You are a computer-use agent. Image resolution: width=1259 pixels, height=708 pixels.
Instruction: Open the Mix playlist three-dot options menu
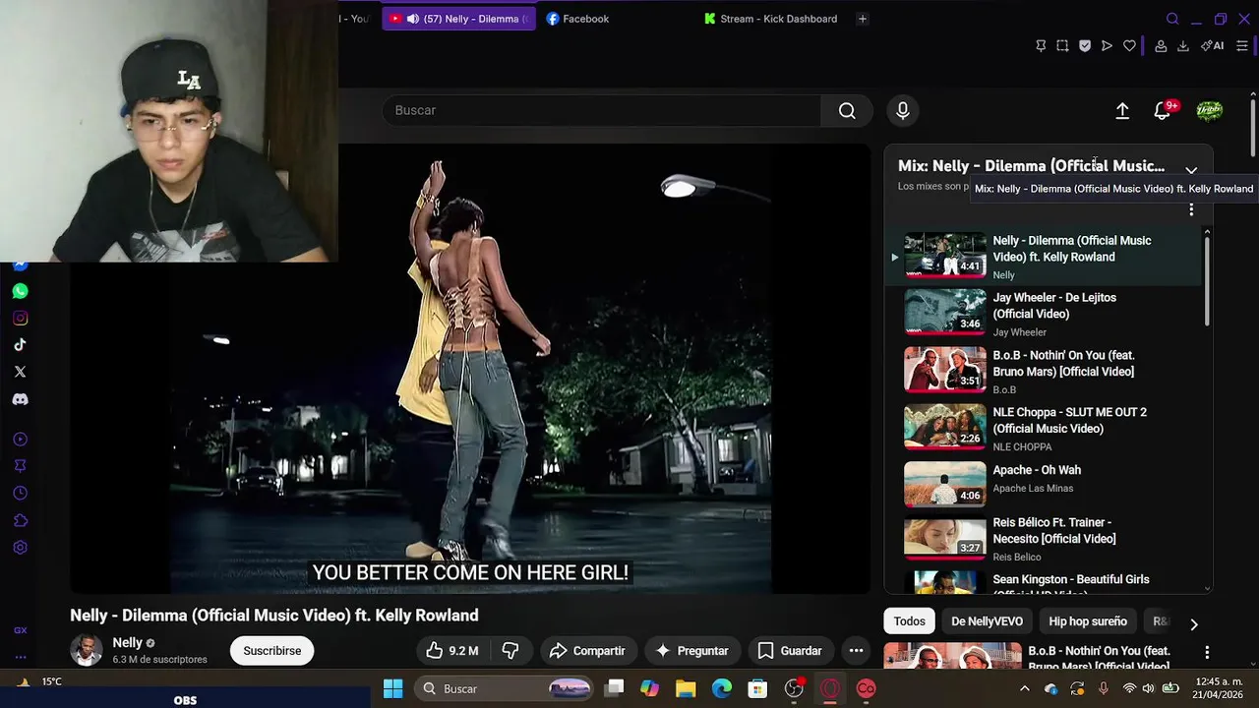click(x=1191, y=209)
